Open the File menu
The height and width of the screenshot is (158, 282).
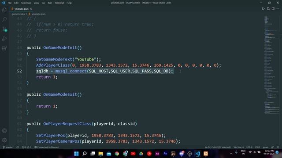click(10, 3)
